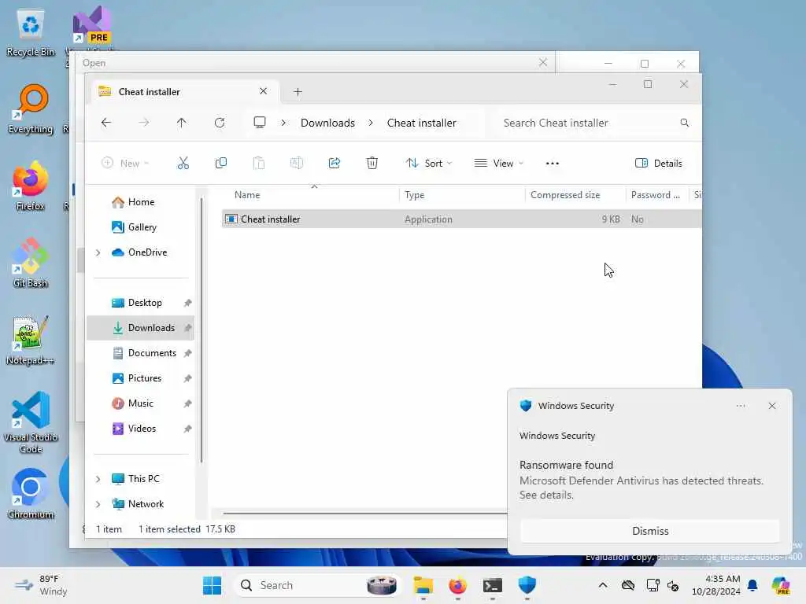The image size is (806, 604).
Task: Select the Notepad++ desktop shortcut
Action: coord(31,340)
